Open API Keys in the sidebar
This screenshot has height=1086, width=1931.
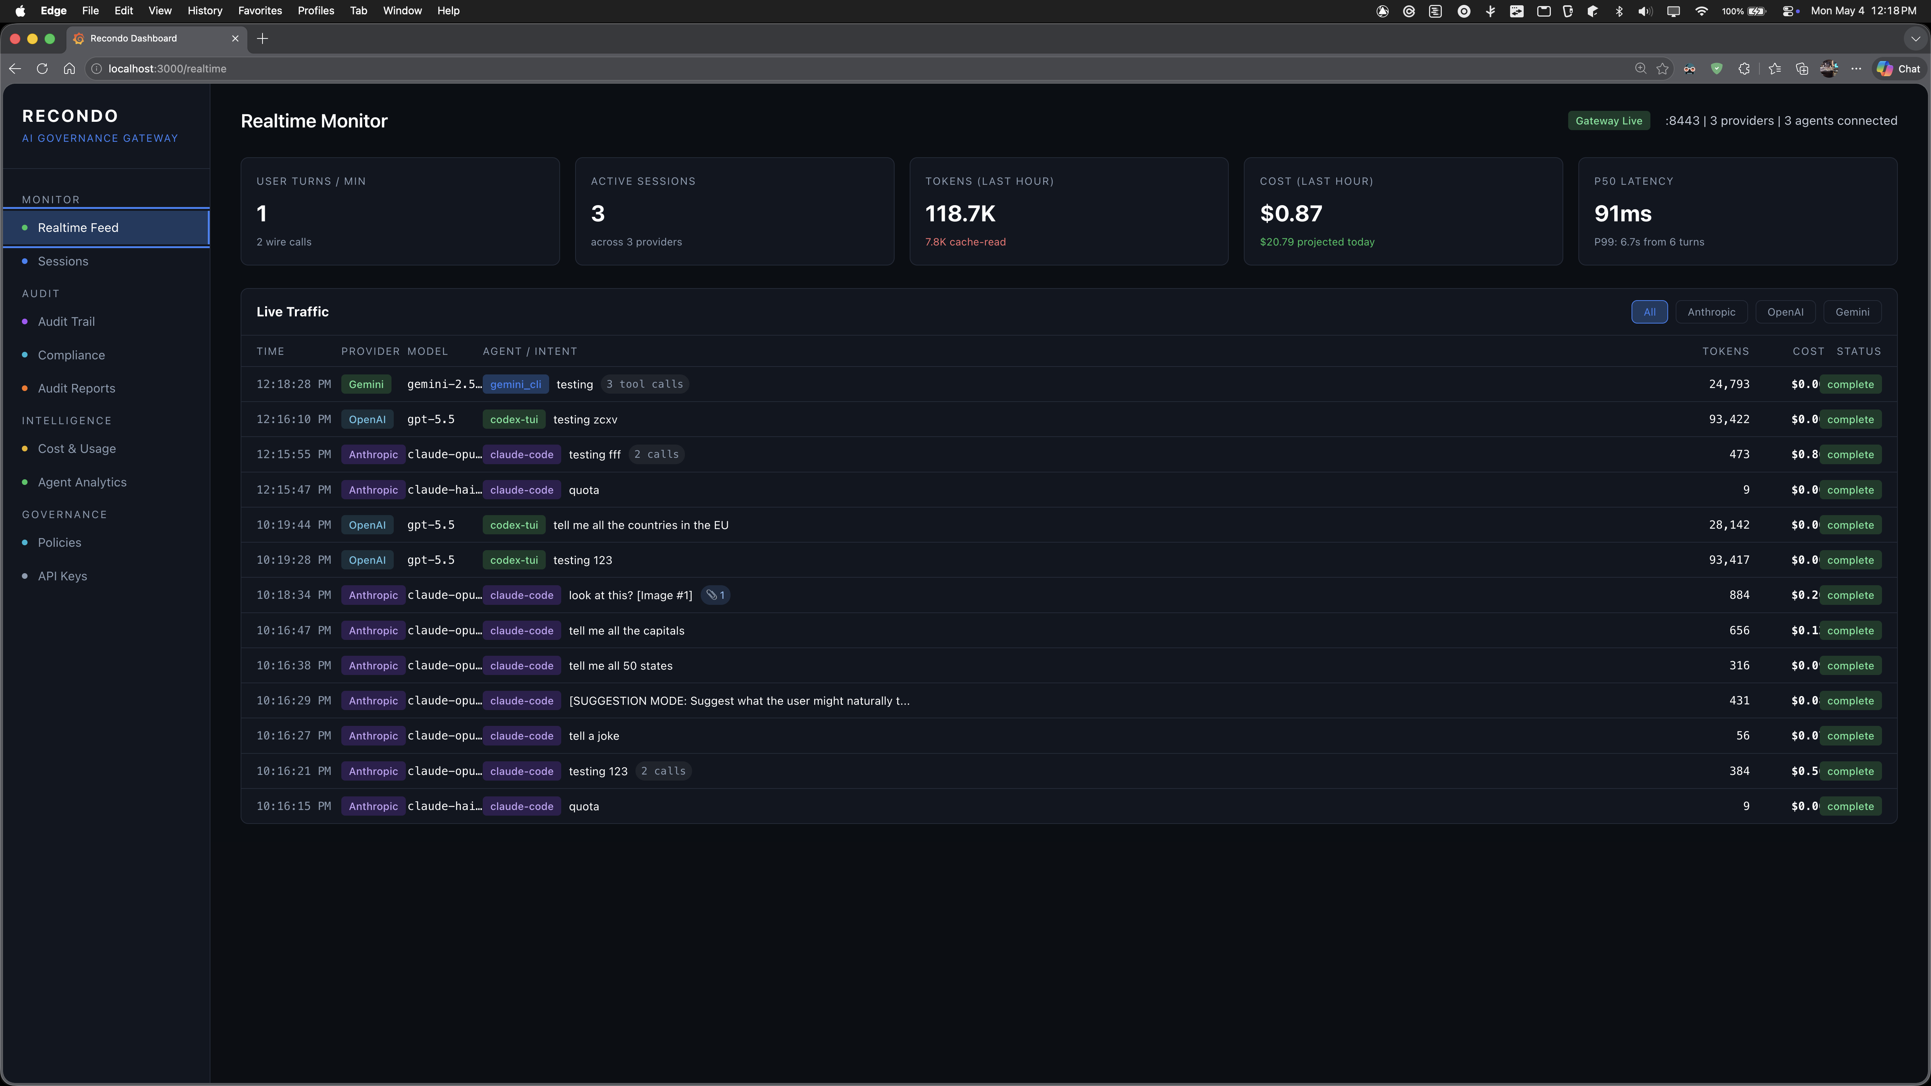coord(106,576)
